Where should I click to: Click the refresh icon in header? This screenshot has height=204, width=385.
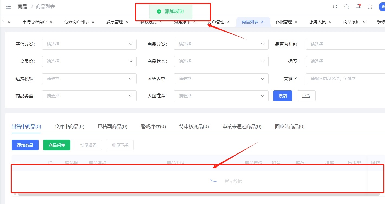[x=335, y=7]
